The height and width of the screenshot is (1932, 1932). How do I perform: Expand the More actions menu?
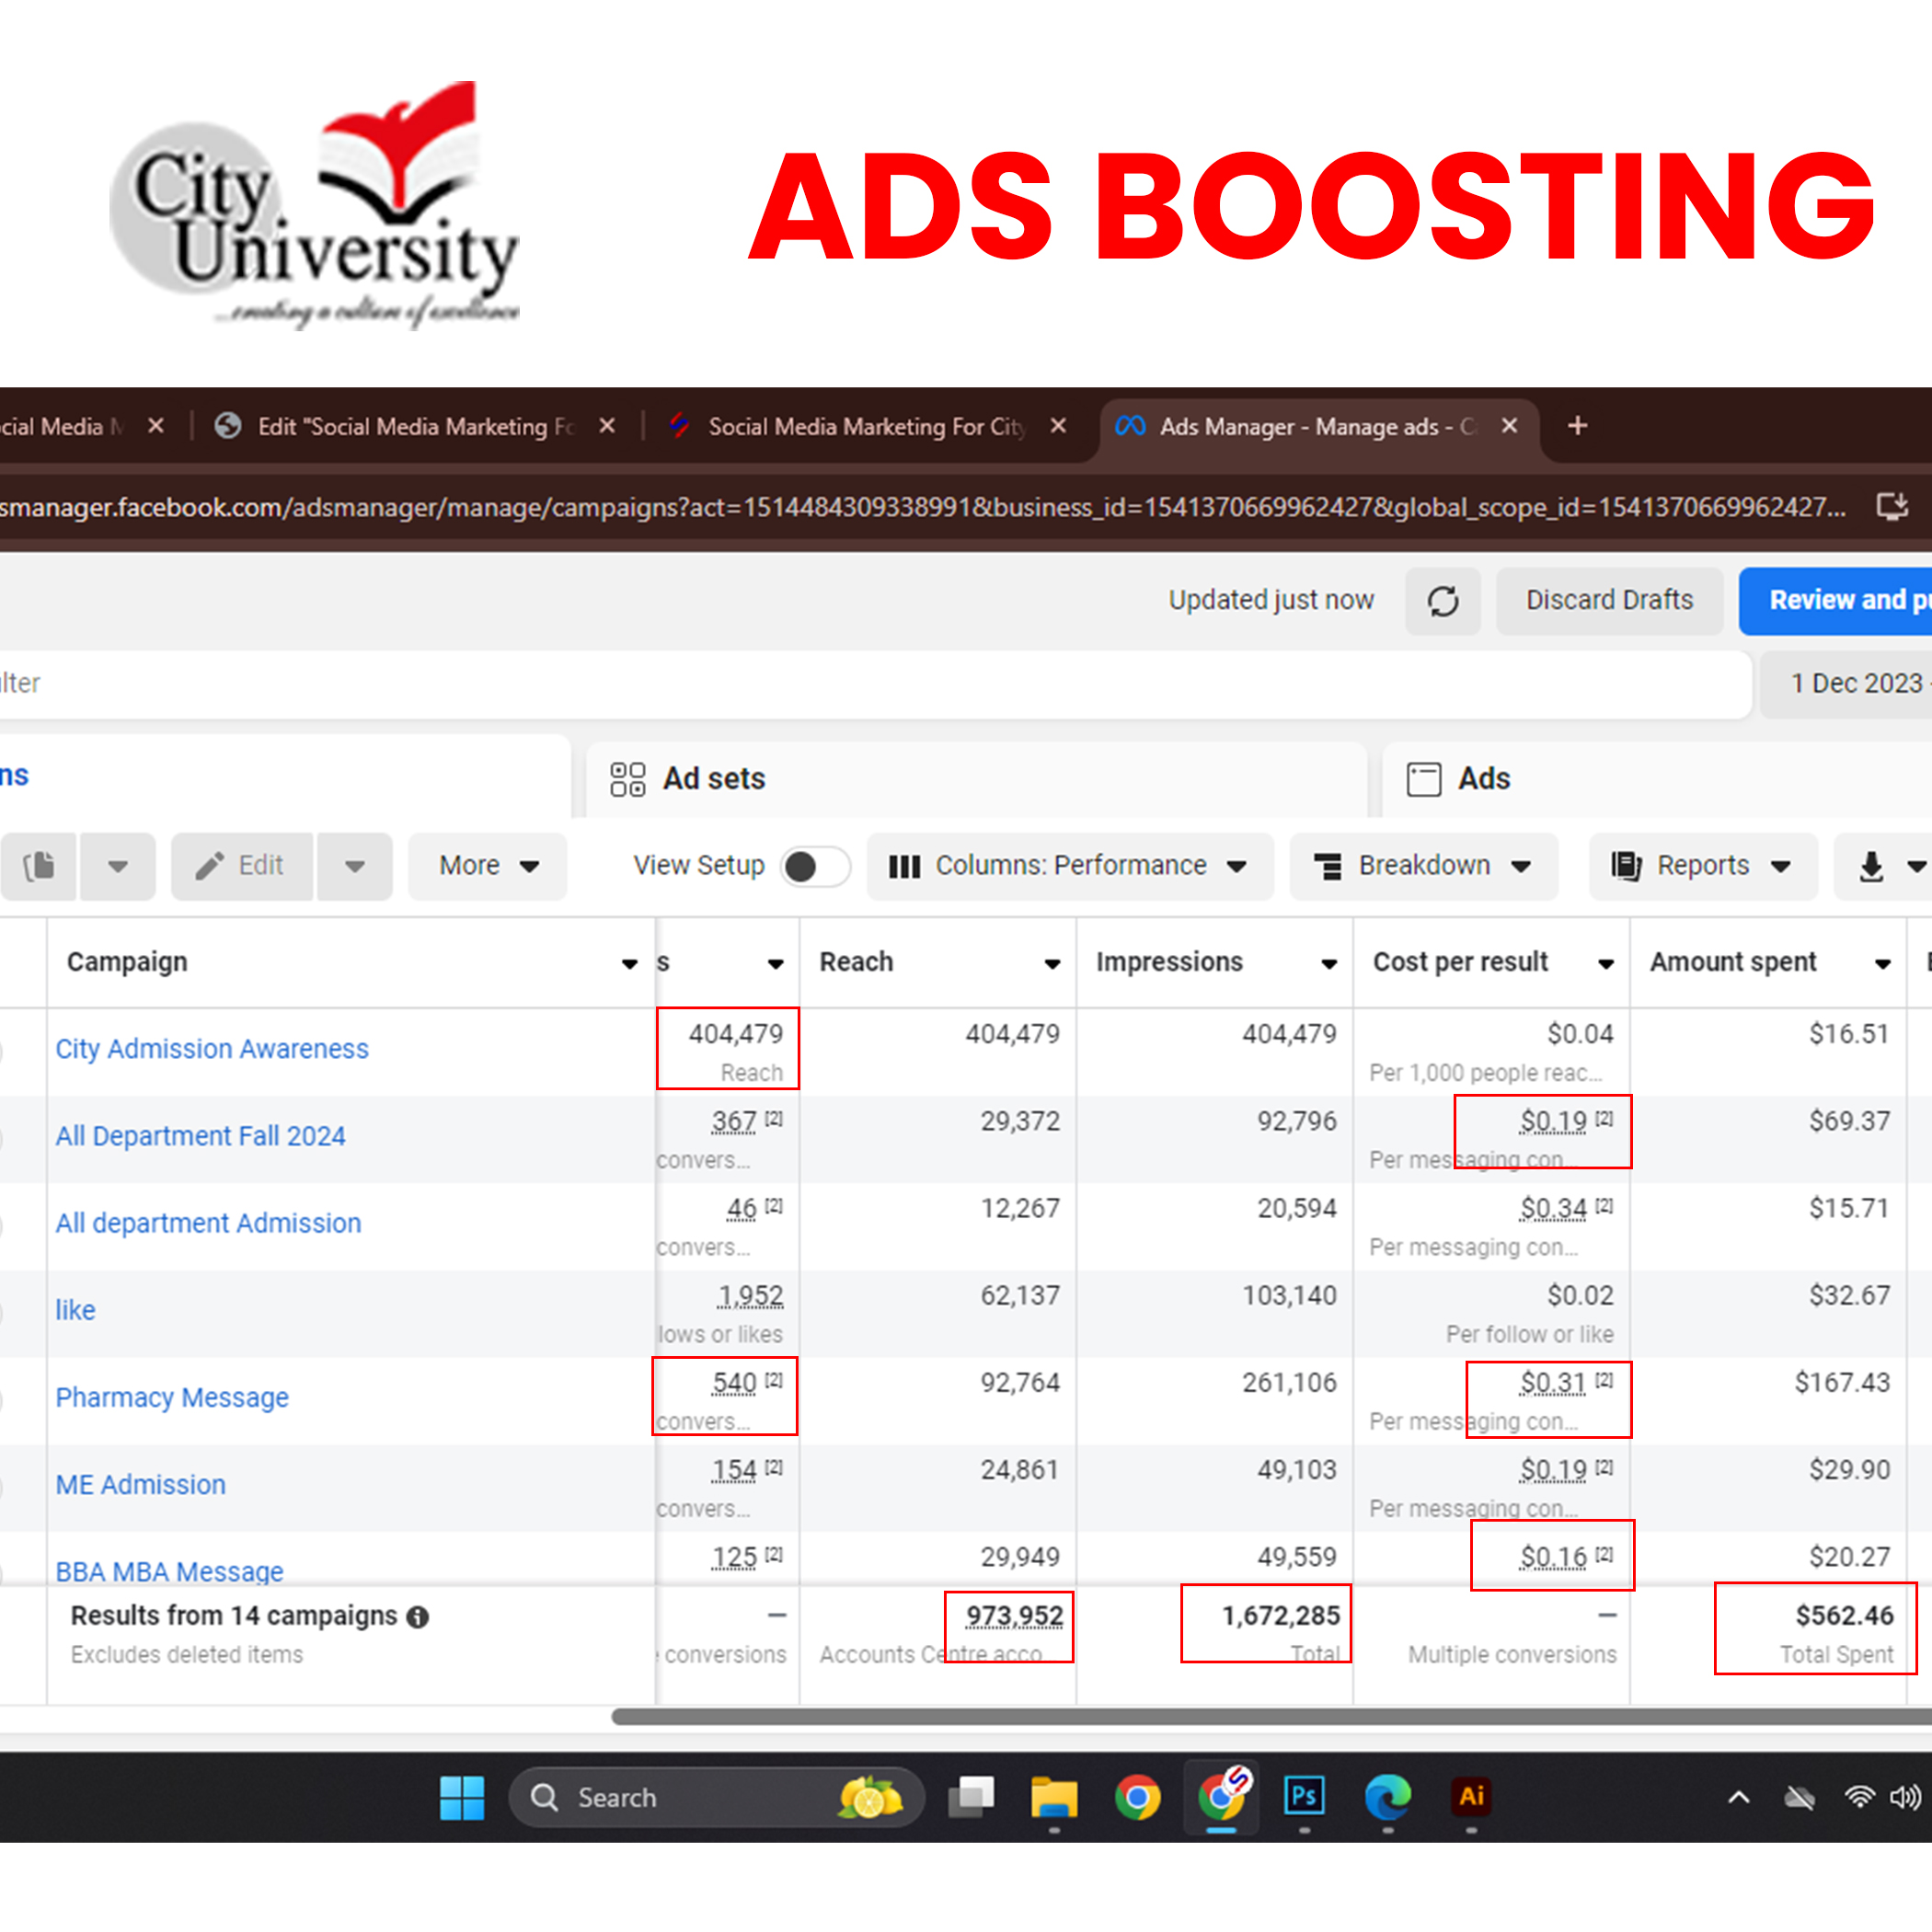pyautogui.click(x=488, y=866)
